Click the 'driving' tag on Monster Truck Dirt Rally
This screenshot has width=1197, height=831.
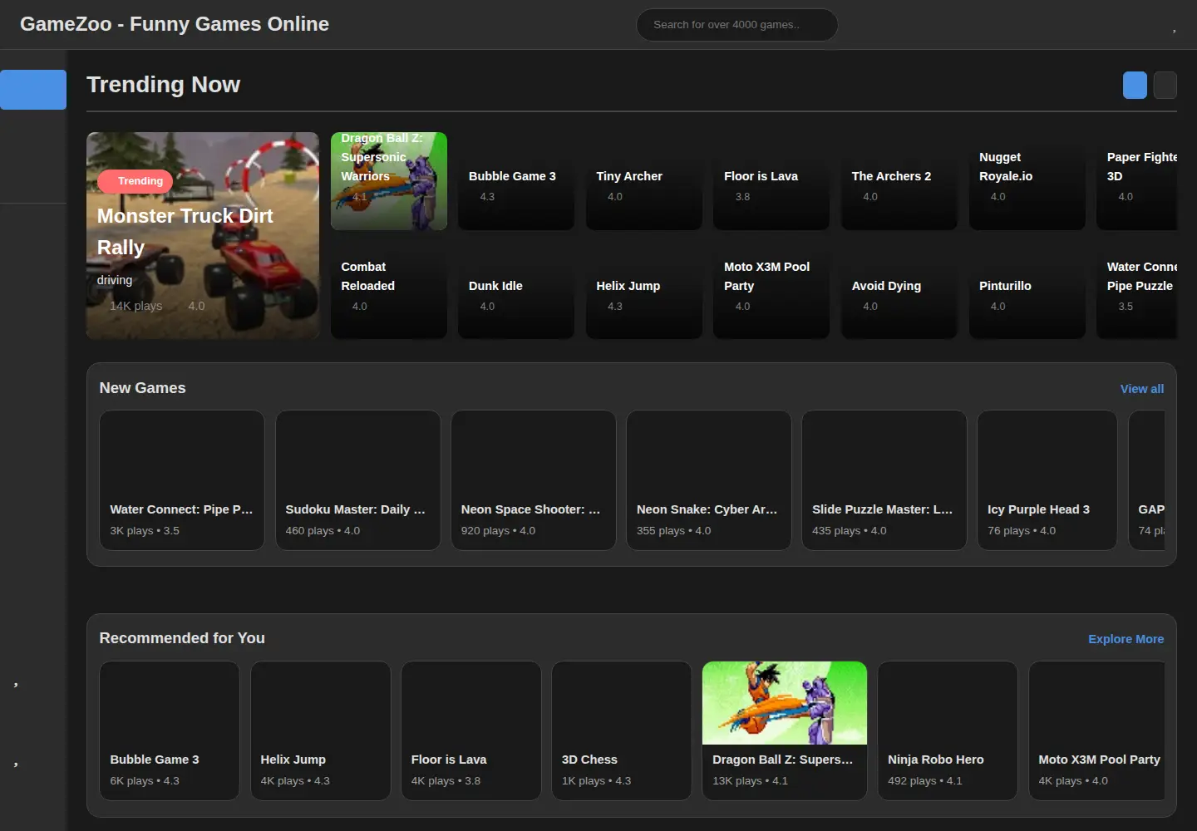click(x=115, y=280)
